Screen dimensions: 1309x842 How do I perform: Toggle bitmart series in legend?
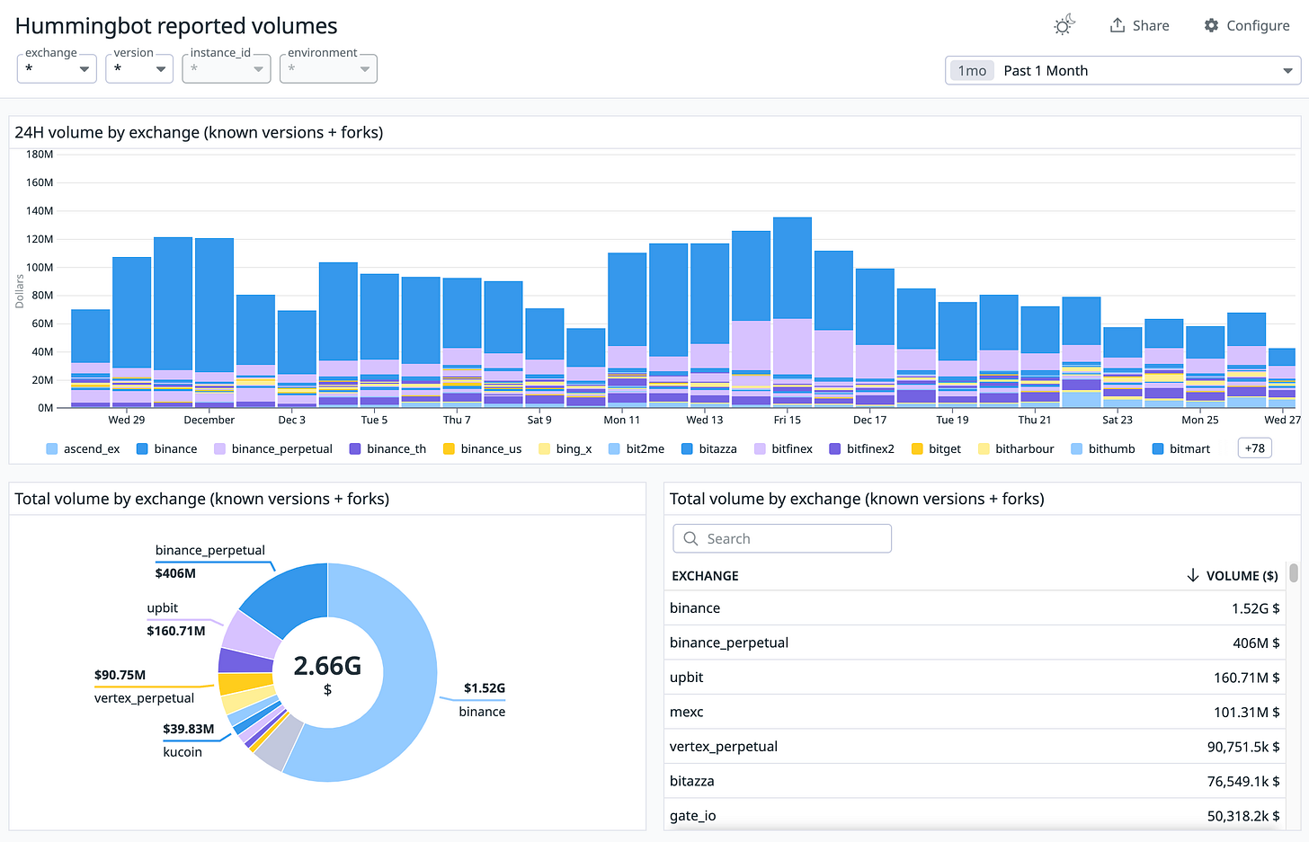pyautogui.click(x=1181, y=448)
